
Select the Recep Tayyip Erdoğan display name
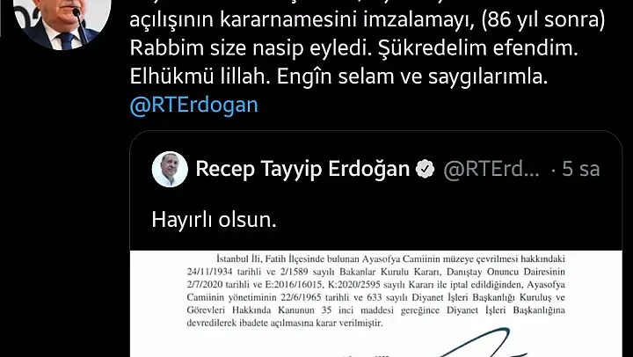[302, 169]
